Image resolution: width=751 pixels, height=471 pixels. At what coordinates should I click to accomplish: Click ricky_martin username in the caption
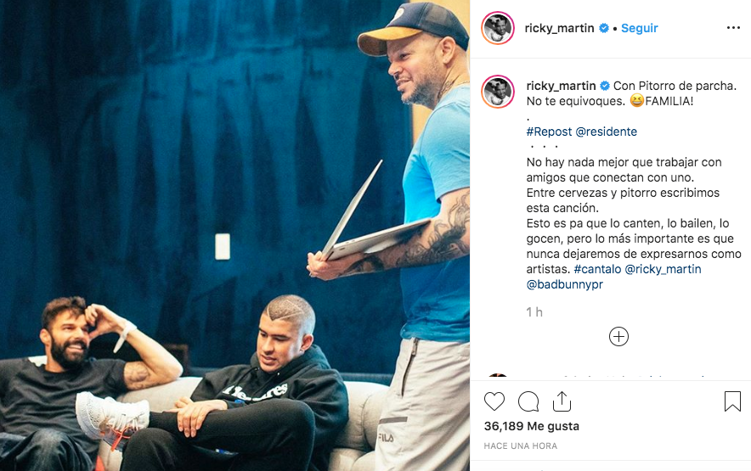tap(561, 86)
